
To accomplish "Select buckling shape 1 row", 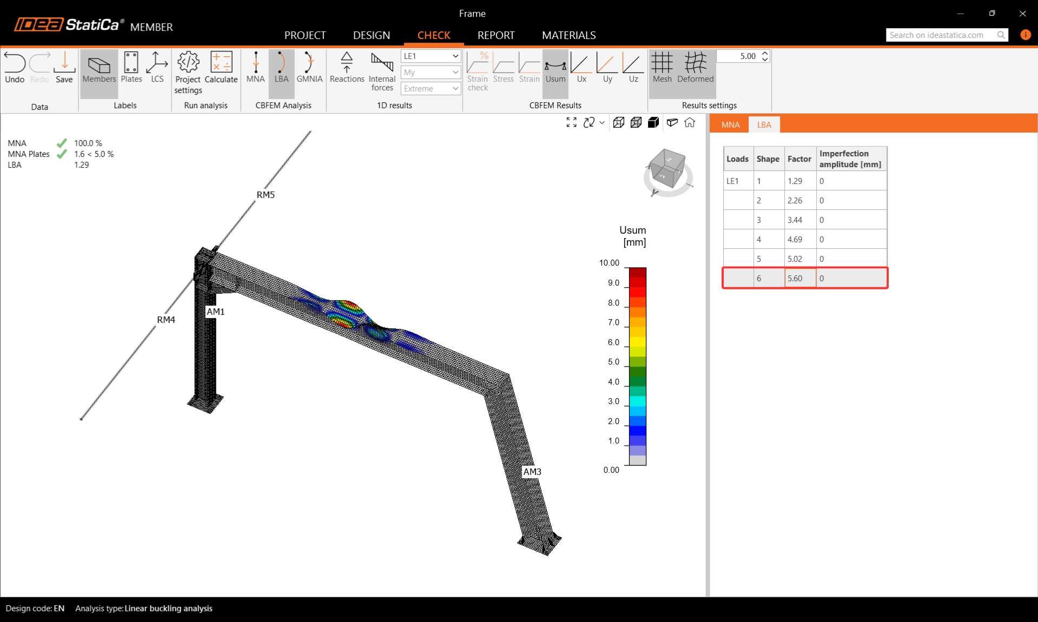I will tap(805, 181).
